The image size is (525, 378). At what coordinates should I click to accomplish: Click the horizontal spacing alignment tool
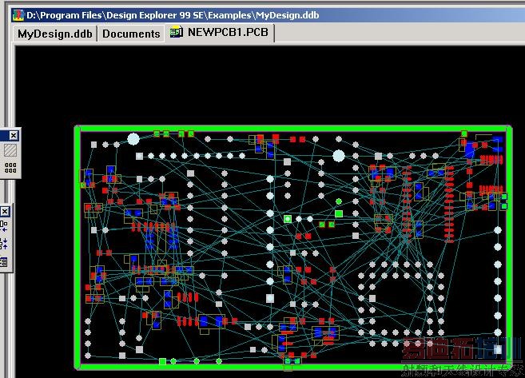click(3, 226)
